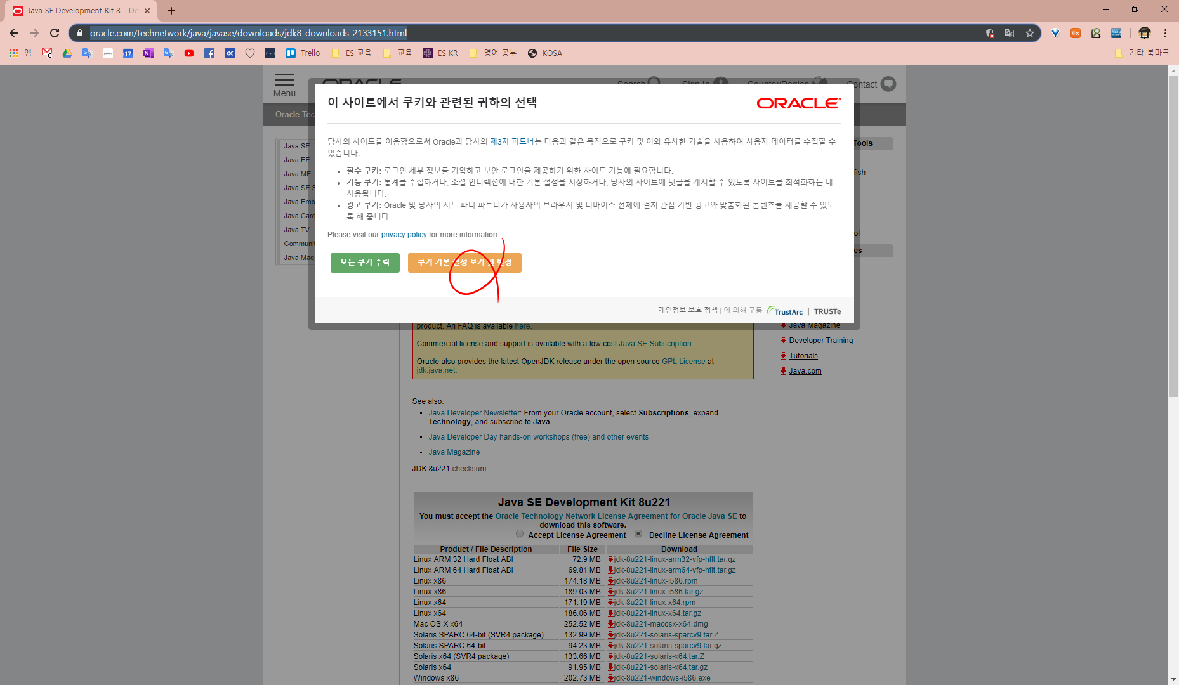Bookmark this page with the star icon
Viewport: 1179px width, 685px height.
pyautogui.click(x=1030, y=33)
